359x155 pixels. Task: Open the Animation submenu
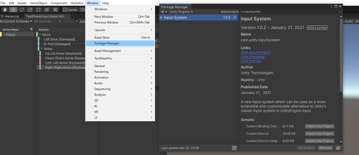(120, 77)
